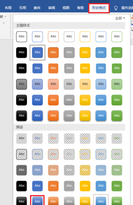Viewport: 133px width, 205px height.
Task: Open the 全部 filter dropdown
Action: [x=120, y=18]
